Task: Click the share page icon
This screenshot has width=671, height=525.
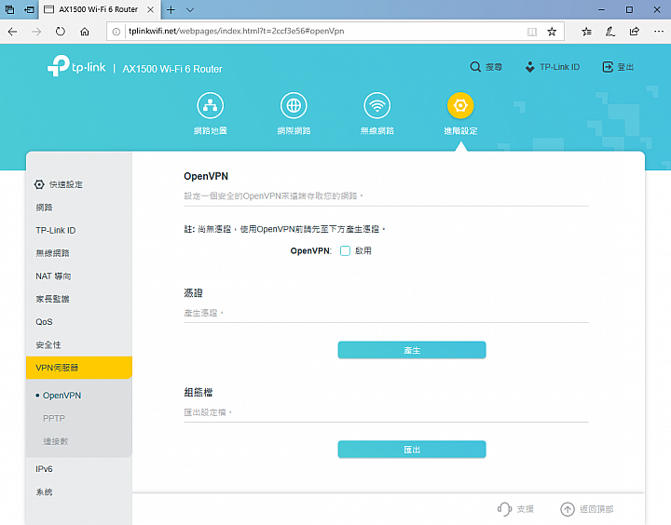Action: pos(635,32)
